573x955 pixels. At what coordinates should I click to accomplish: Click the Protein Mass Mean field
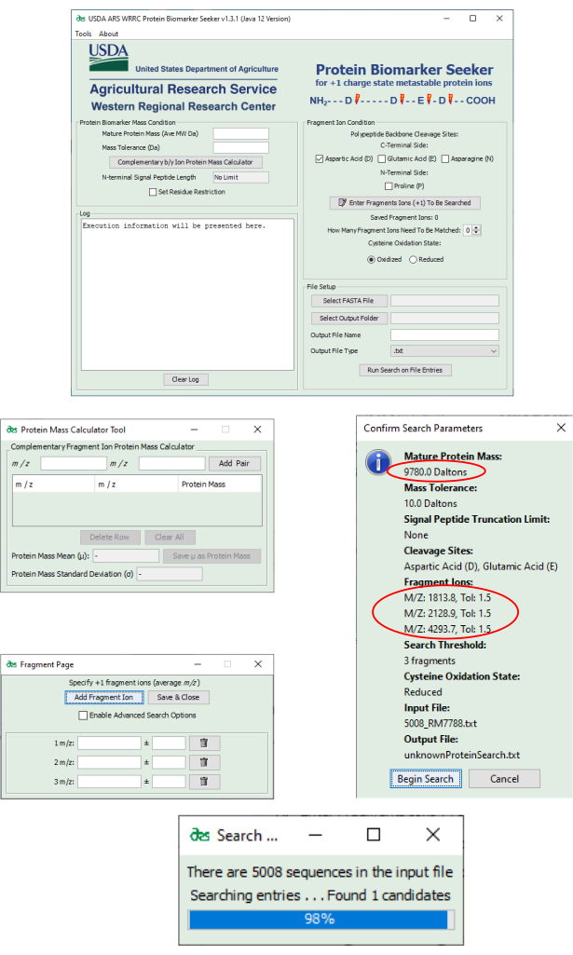[x=126, y=556]
